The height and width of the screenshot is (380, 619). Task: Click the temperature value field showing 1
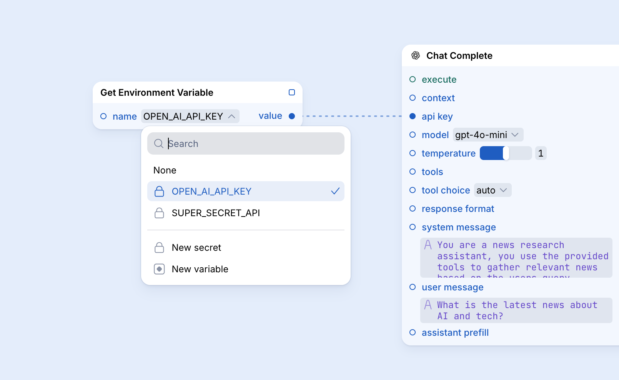pos(541,153)
